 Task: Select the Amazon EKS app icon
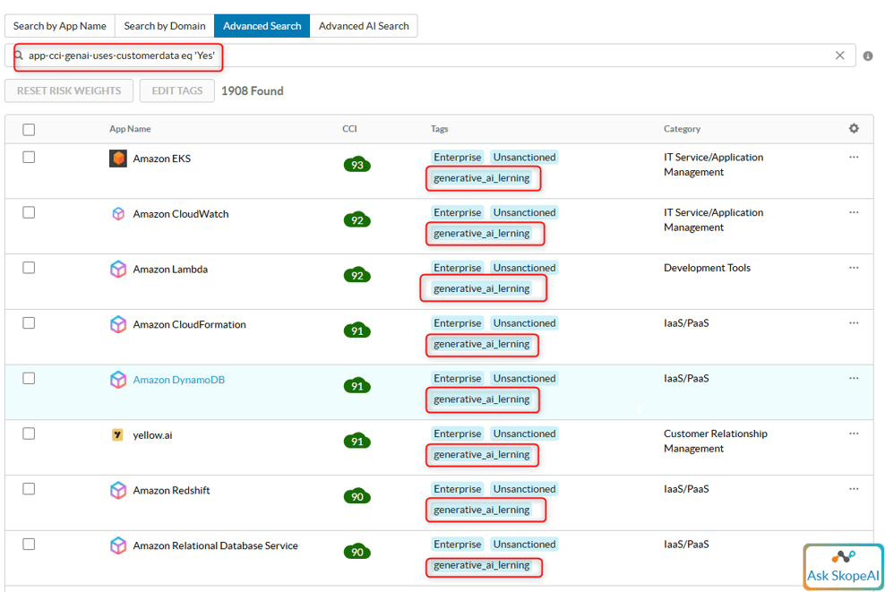[x=118, y=159]
